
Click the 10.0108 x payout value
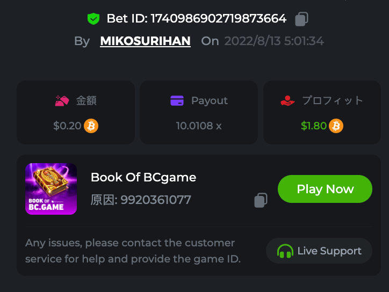coord(199,126)
